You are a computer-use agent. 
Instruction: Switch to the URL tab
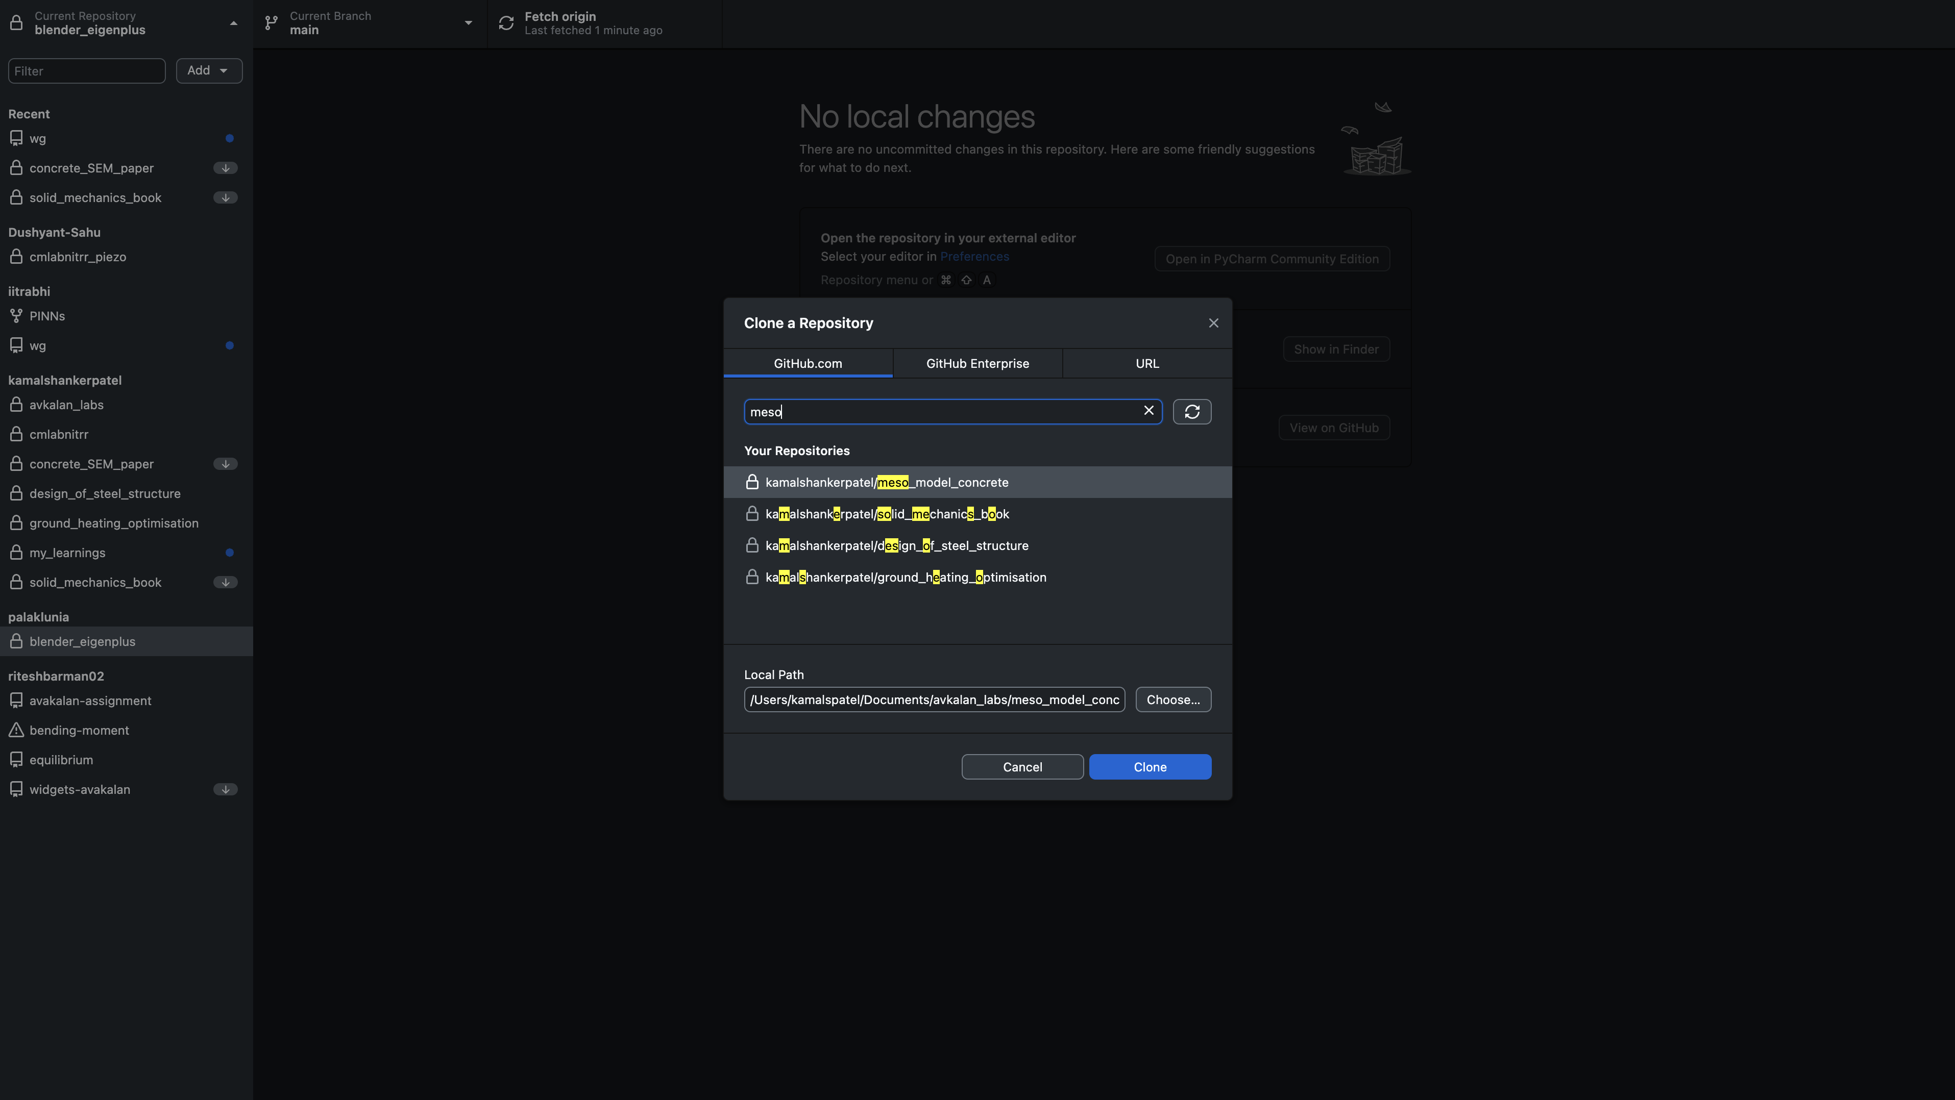(x=1147, y=363)
